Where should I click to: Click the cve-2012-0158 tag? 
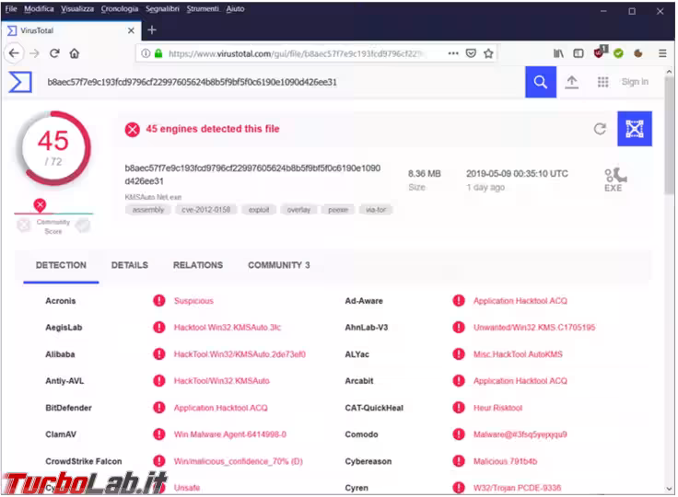(205, 210)
